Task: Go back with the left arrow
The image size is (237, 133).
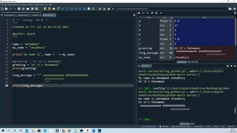Action: (x=109, y=9)
